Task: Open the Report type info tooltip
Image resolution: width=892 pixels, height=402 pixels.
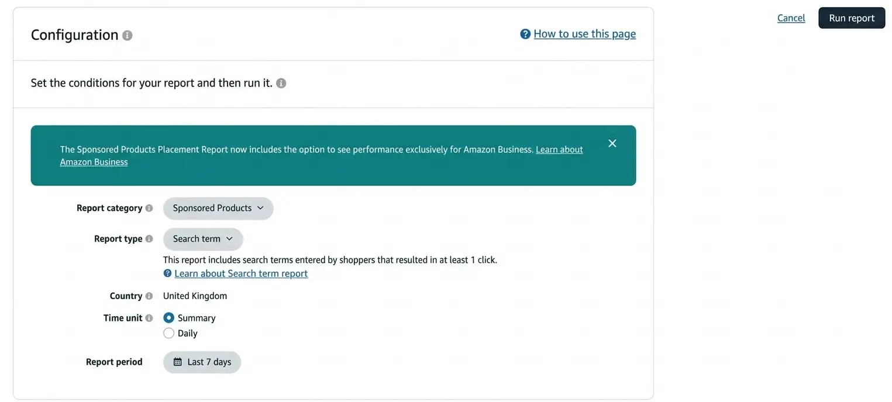Action: 149,238
